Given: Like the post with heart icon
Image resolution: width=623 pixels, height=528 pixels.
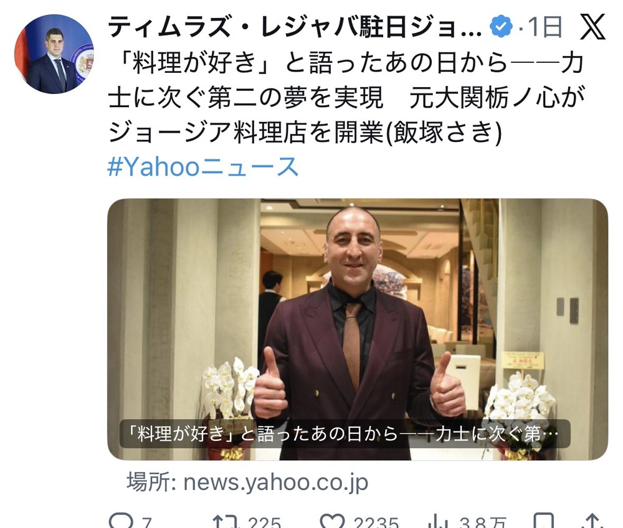Looking at the screenshot, I should pos(332,521).
